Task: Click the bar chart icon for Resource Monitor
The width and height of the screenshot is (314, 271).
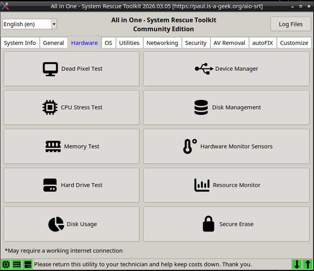Action: [x=202, y=185]
